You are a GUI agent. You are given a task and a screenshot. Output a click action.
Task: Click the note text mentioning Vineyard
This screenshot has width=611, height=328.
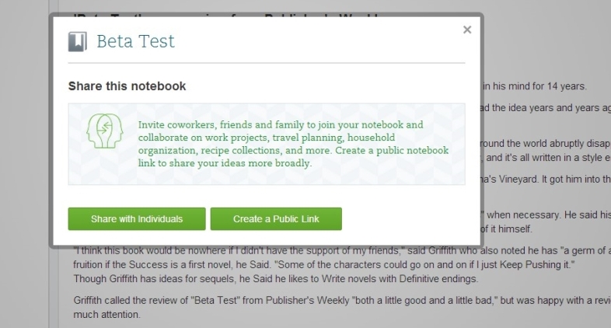(x=546, y=180)
